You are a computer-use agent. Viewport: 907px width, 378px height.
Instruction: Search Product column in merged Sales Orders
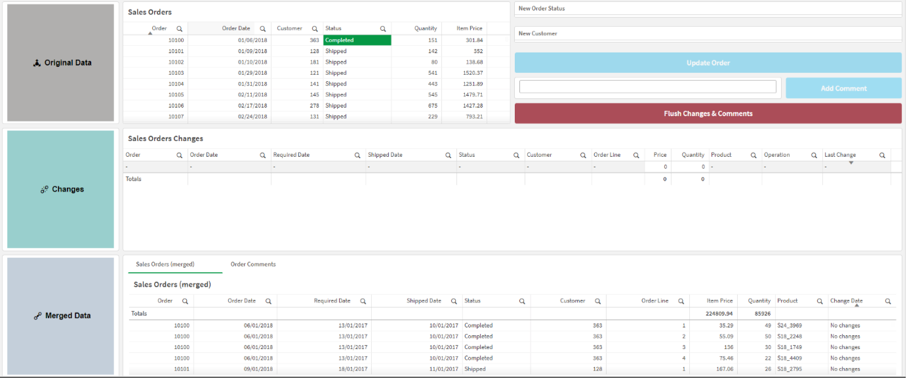coord(820,301)
